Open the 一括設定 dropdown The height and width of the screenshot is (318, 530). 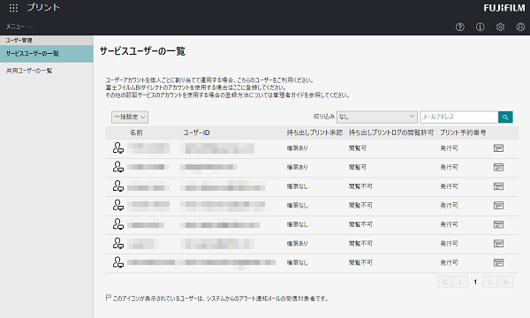(130, 117)
